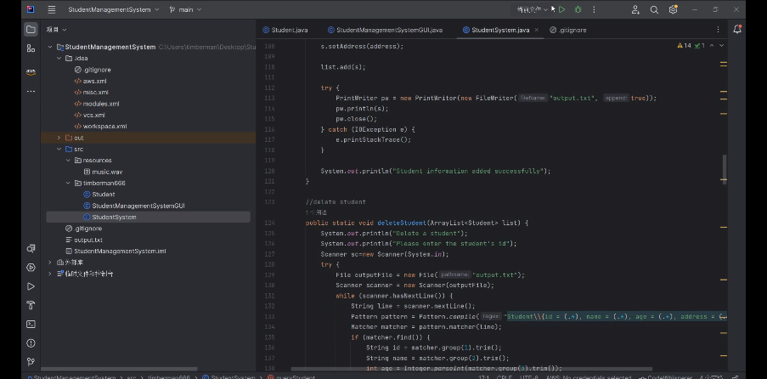
Task: Run the current file with the green play icon
Action: point(561,9)
